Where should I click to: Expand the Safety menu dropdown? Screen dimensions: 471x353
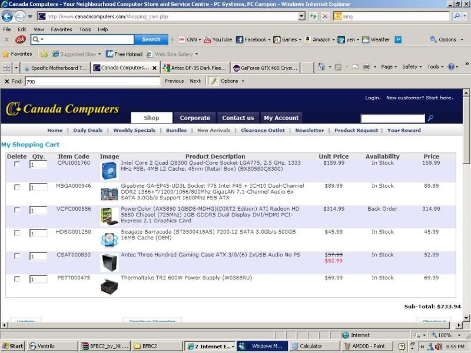tap(412, 67)
